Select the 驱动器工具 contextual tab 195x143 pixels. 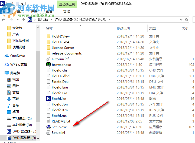(x=67, y=4)
